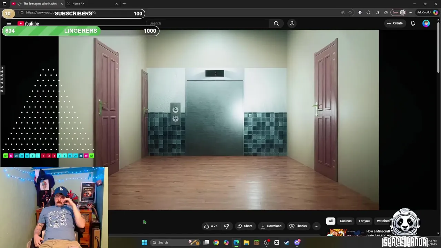
Task: Select the All filter chip
Action: 331,221
